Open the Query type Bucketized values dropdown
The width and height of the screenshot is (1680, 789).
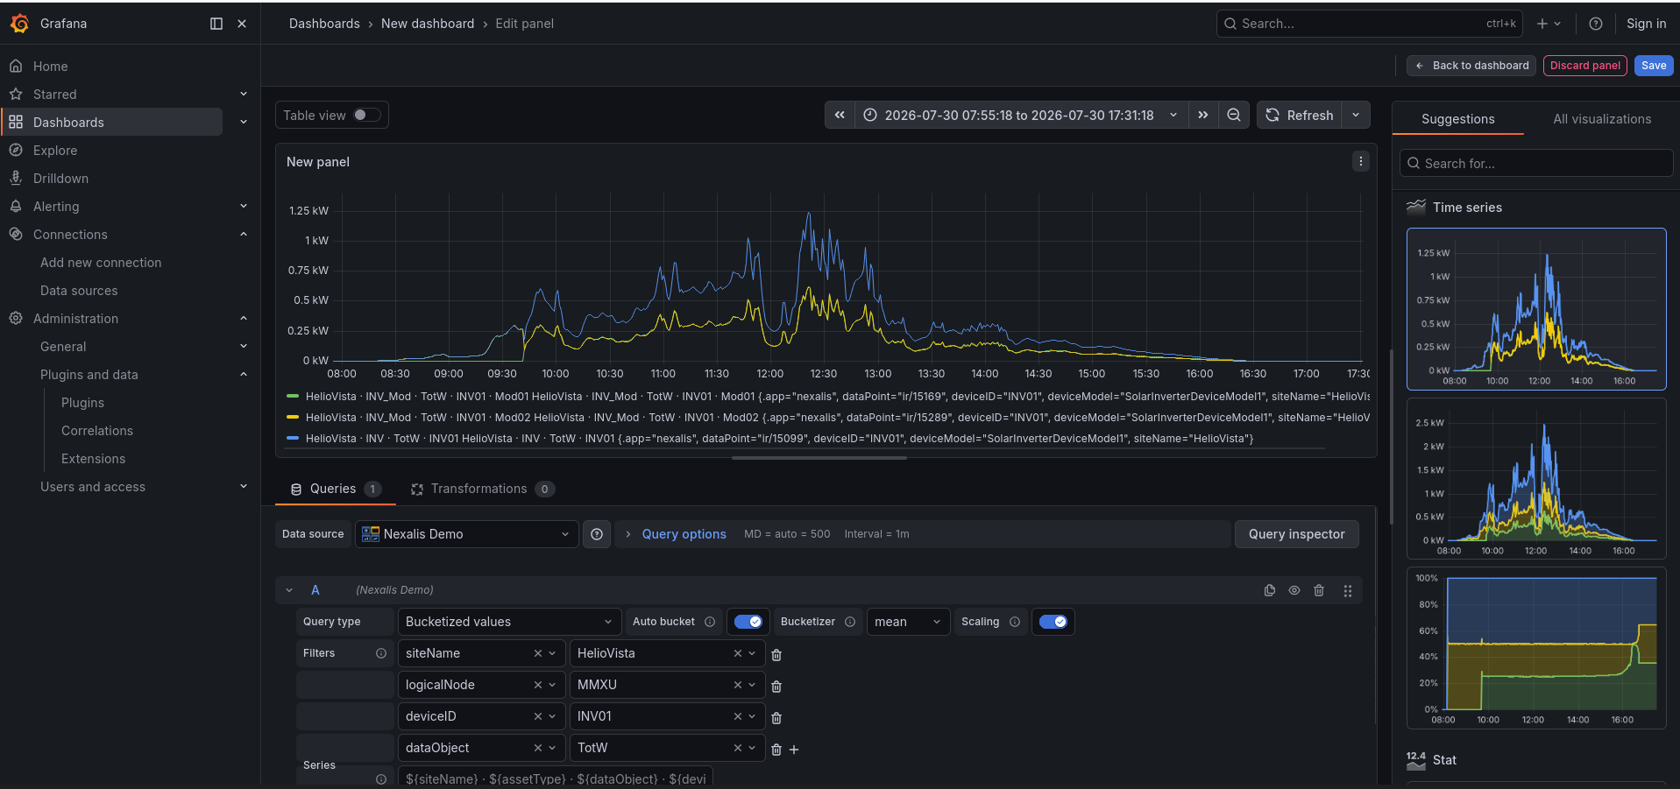(x=509, y=622)
